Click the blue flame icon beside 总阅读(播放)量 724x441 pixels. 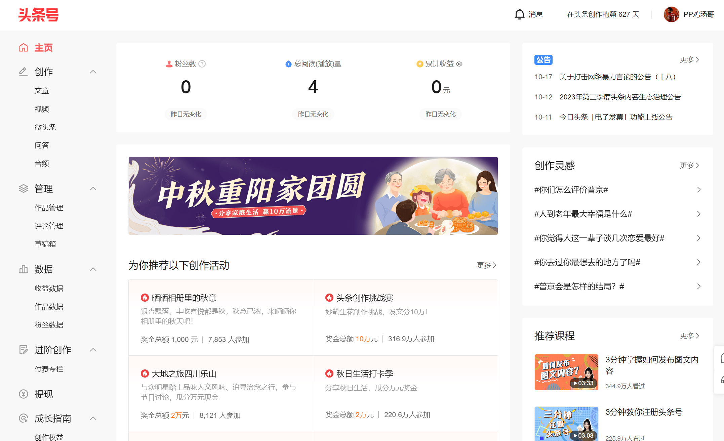pos(288,64)
